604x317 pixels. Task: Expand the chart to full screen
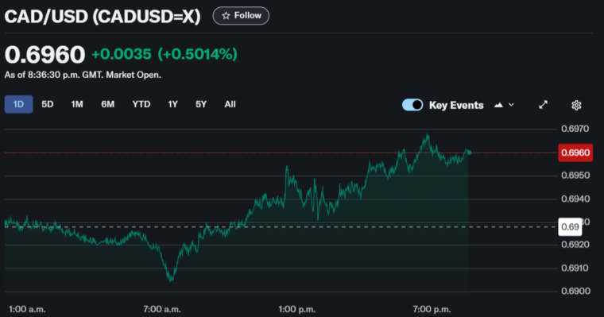click(x=543, y=105)
